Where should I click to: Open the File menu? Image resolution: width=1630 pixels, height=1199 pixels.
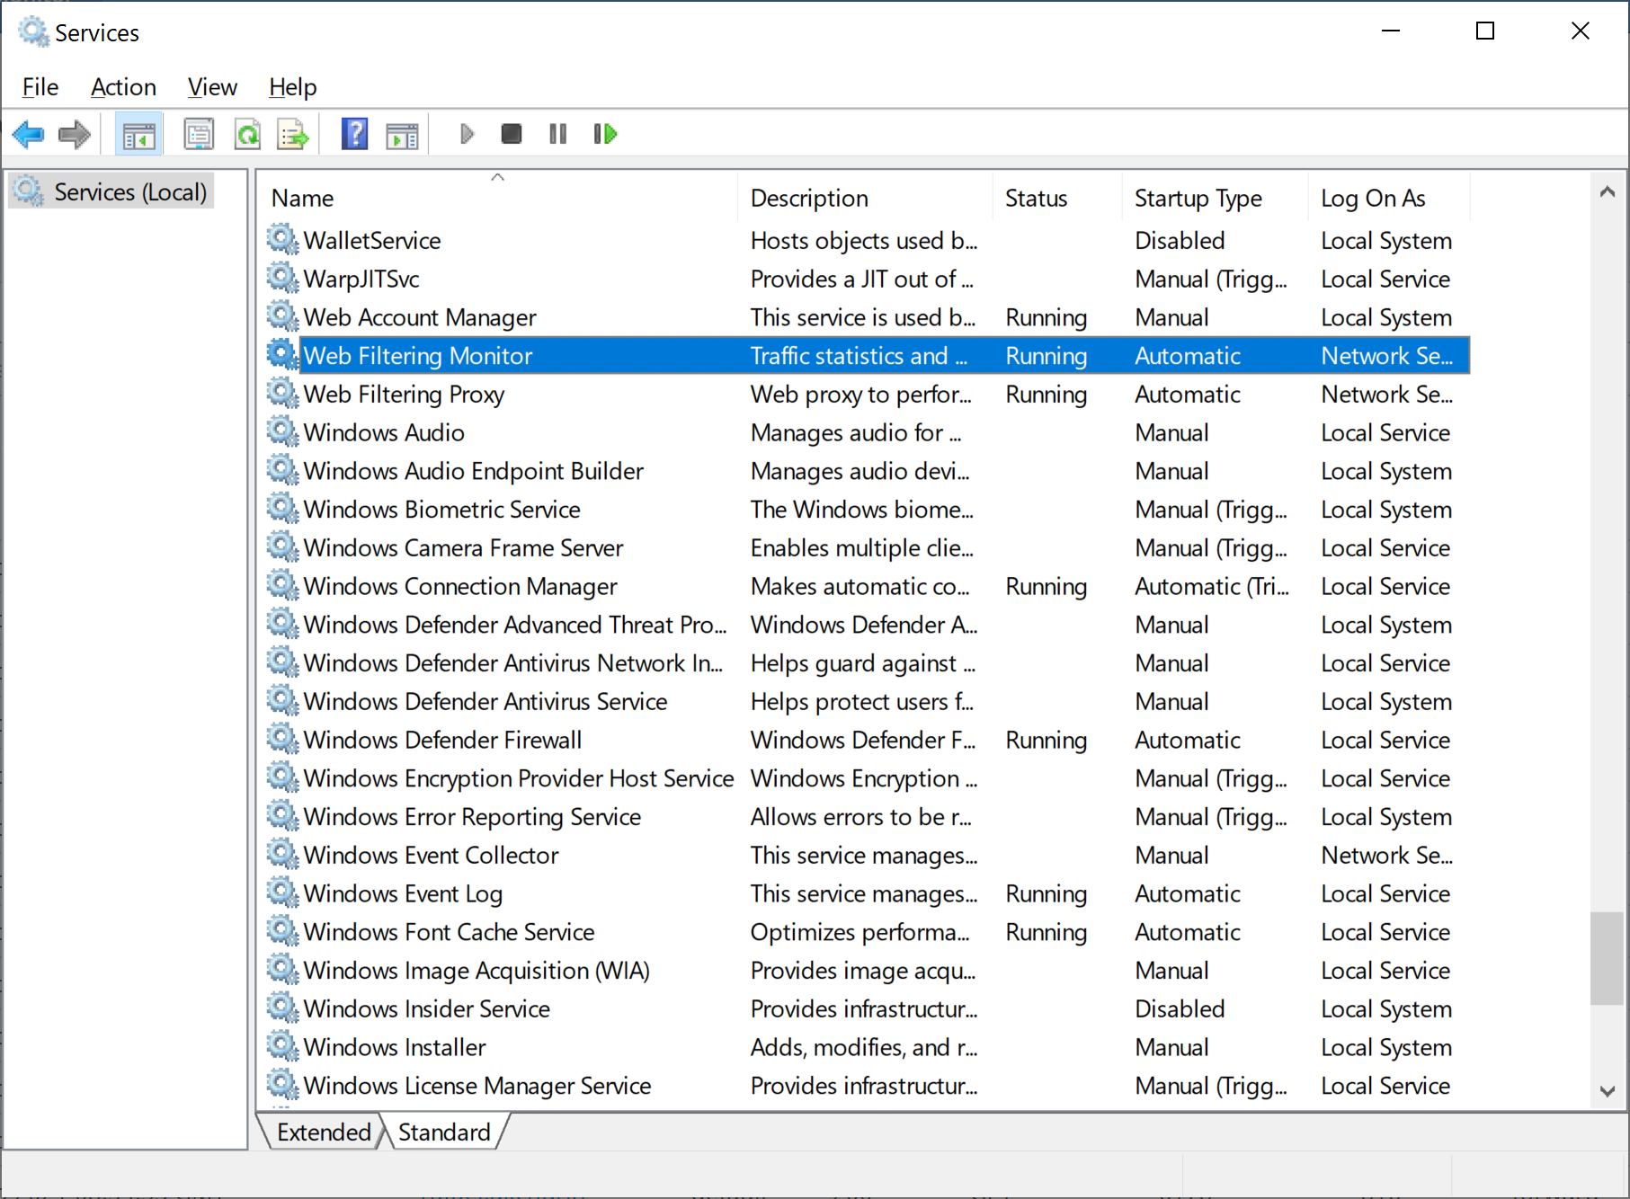point(40,87)
